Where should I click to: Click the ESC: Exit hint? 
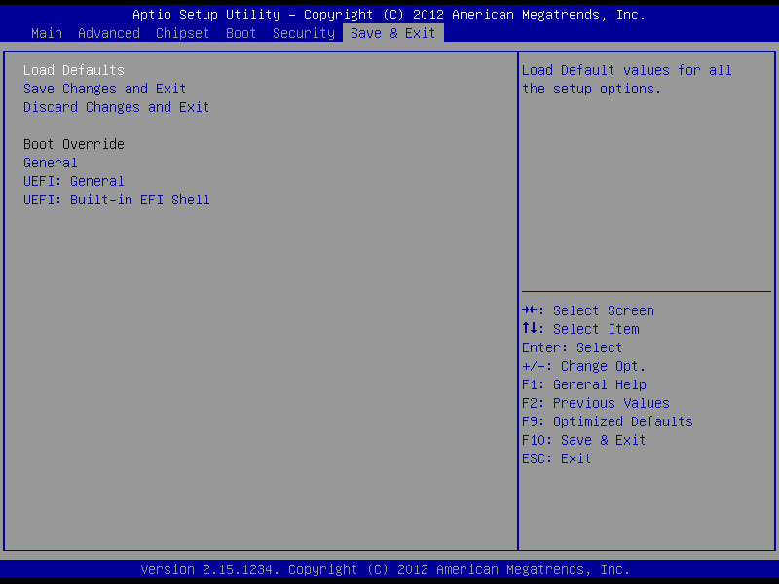tap(557, 458)
